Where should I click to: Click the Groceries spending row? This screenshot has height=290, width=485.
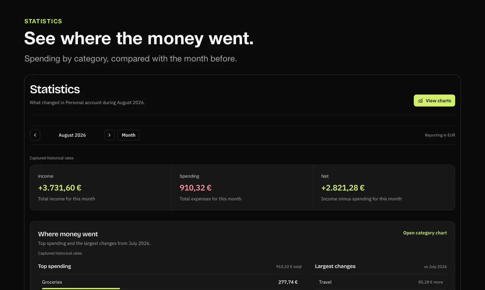pos(170,282)
